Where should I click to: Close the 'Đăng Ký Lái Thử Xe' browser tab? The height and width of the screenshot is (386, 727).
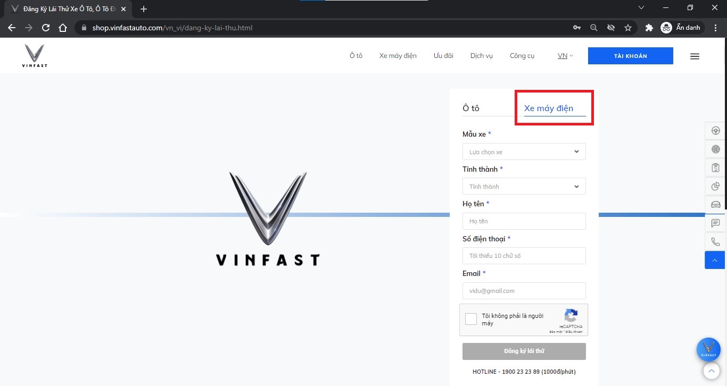(123, 9)
